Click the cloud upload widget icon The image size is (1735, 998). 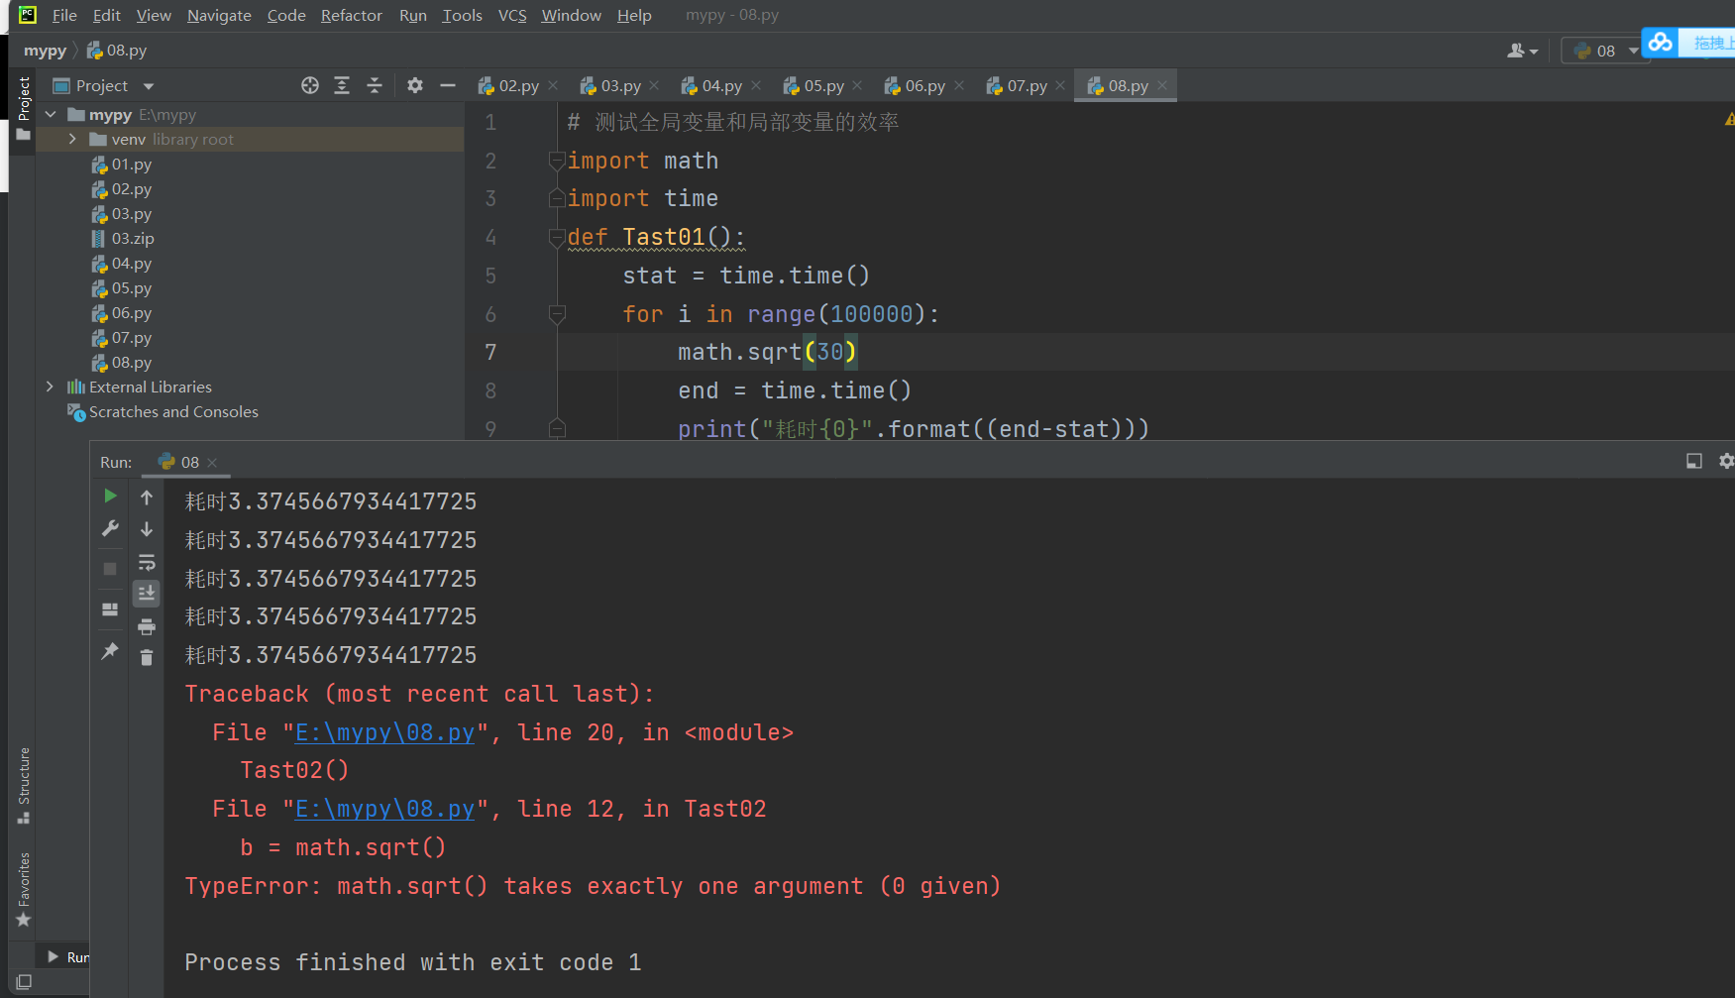click(x=1661, y=42)
